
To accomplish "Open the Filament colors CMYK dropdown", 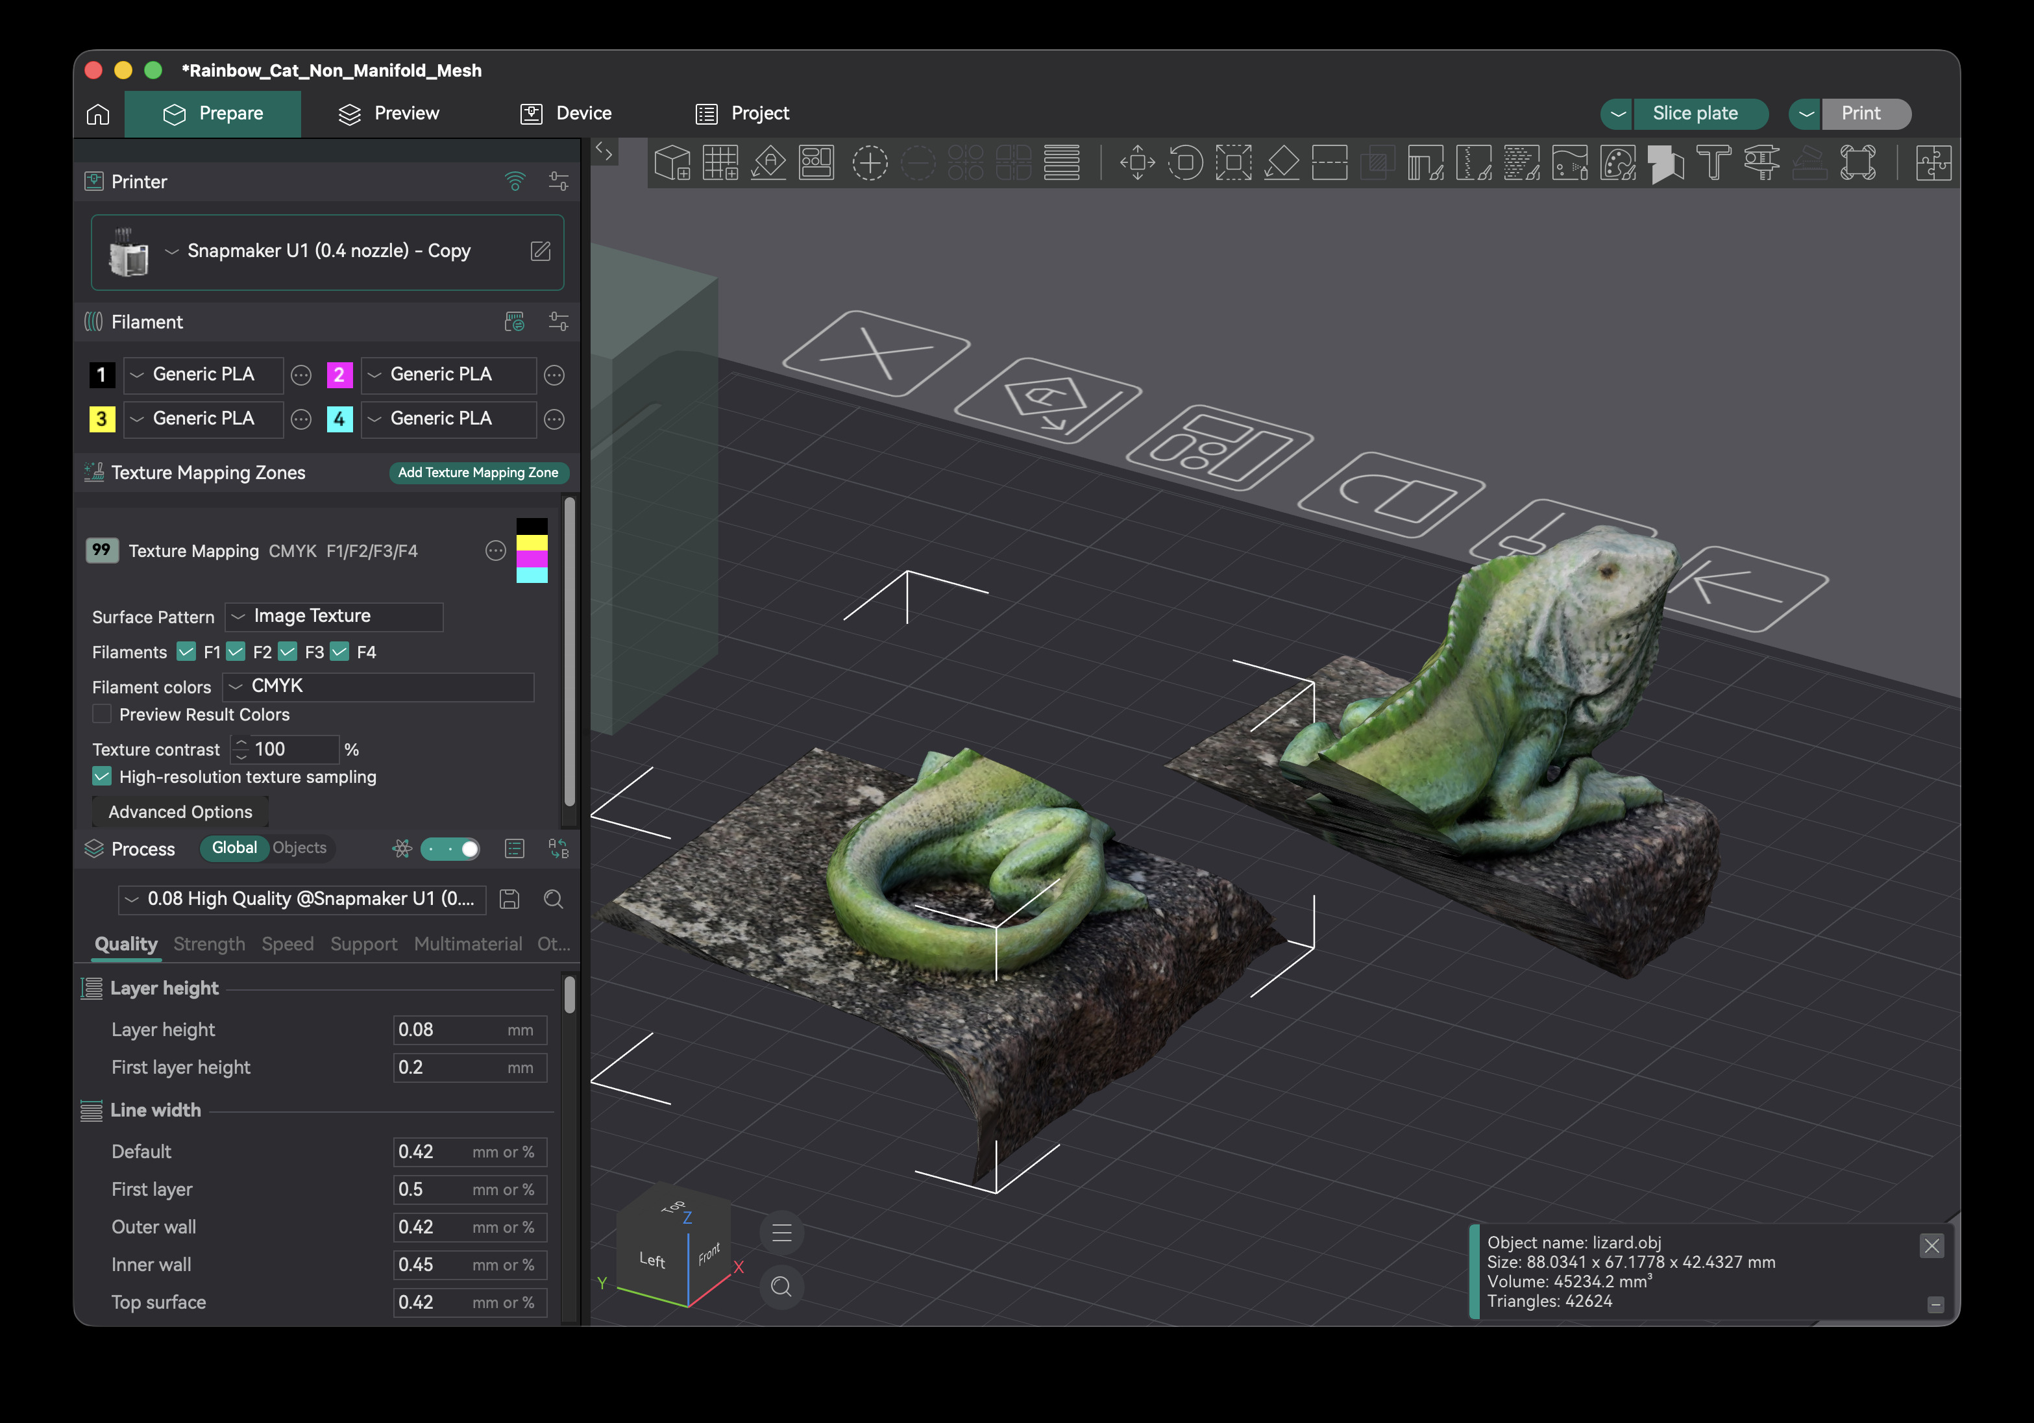I will click(x=378, y=687).
